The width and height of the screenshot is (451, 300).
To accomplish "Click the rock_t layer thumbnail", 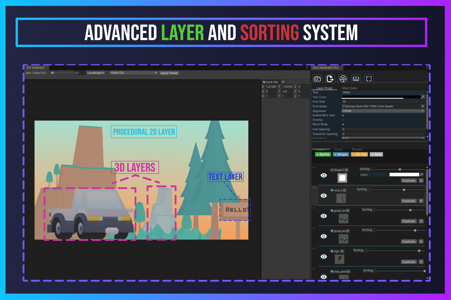I will (341, 198).
